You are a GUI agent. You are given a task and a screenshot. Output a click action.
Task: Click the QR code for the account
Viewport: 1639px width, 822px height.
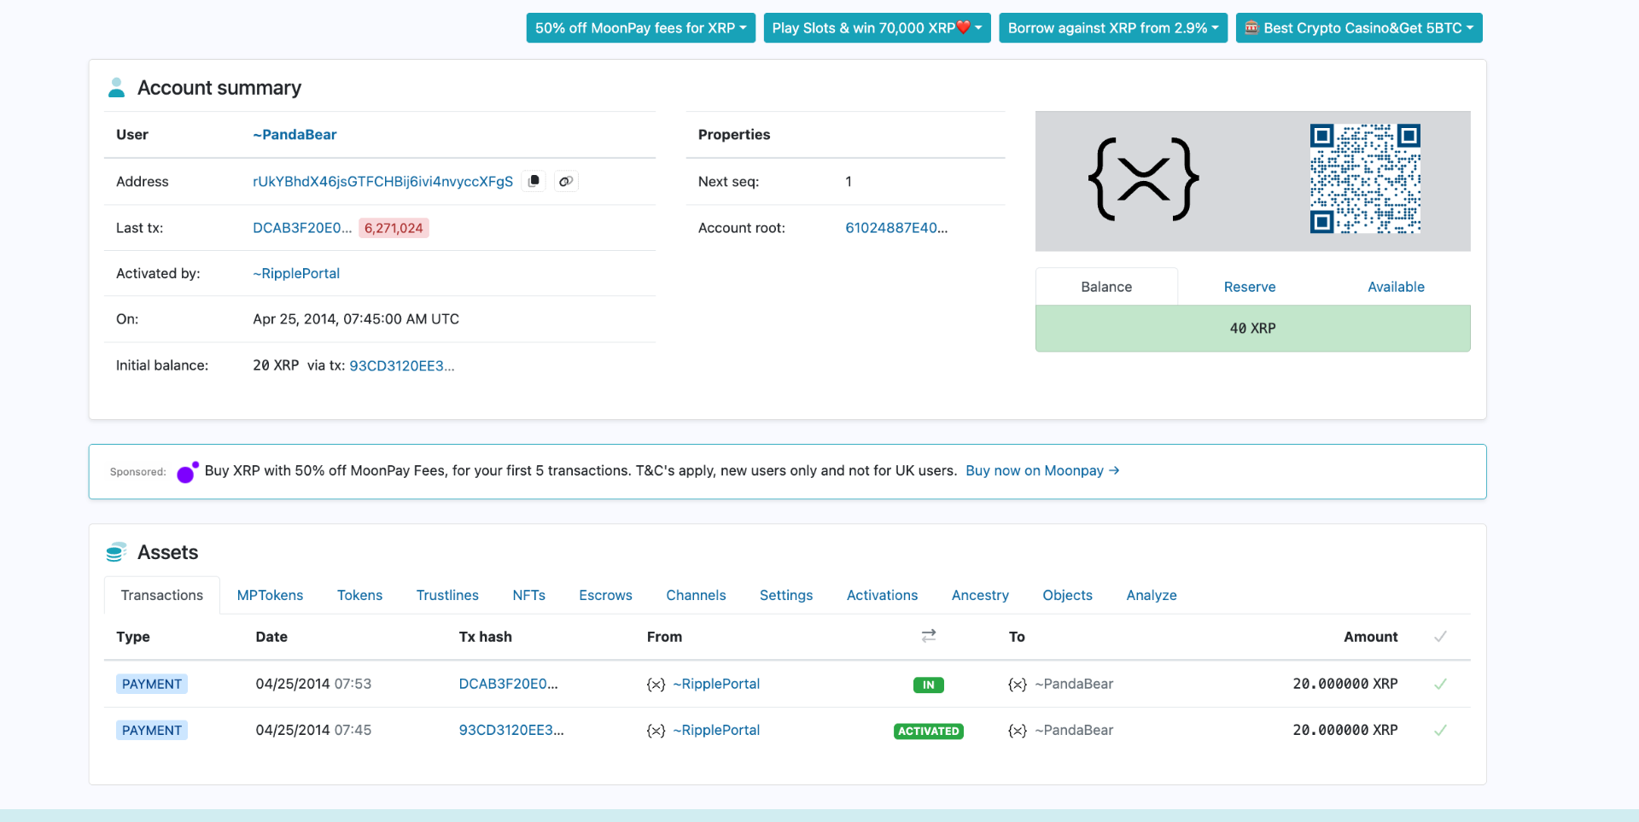click(1364, 180)
